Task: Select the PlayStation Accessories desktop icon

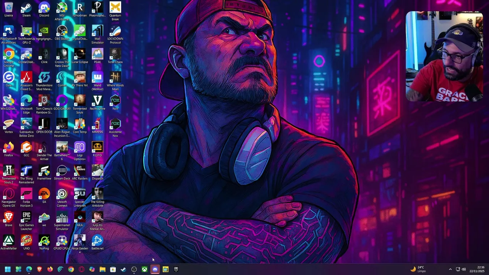Action: point(8,35)
